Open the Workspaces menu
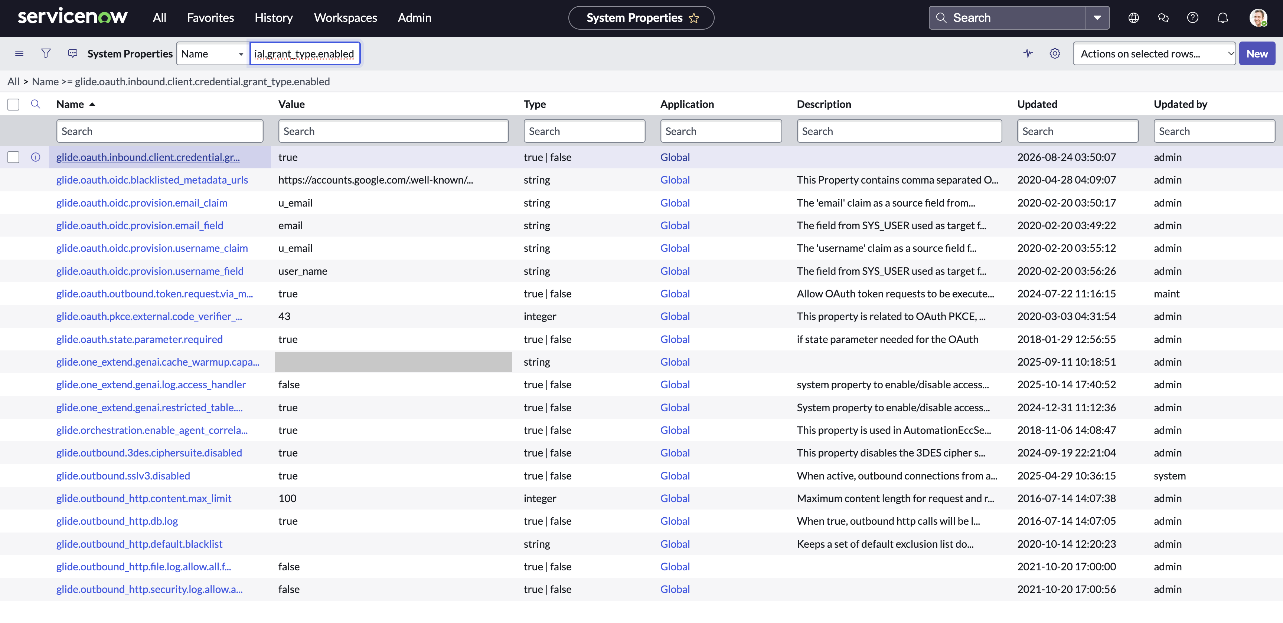The image size is (1283, 623). pyautogui.click(x=345, y=18)
